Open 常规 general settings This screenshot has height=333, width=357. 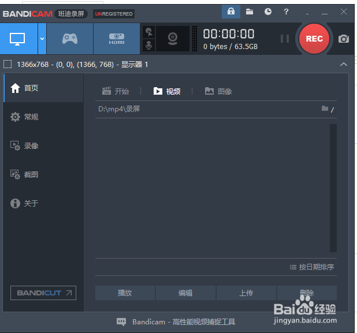point(43,117)
